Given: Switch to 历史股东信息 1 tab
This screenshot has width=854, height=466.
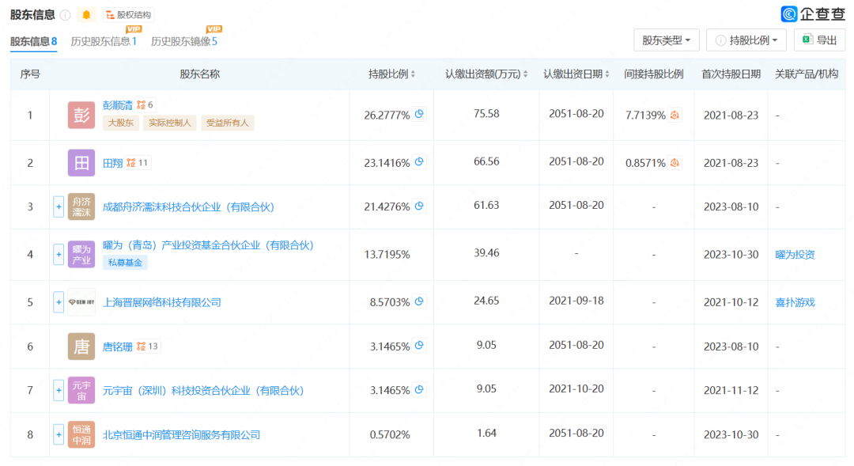Looking at the screenshot, I should (104, 41).
